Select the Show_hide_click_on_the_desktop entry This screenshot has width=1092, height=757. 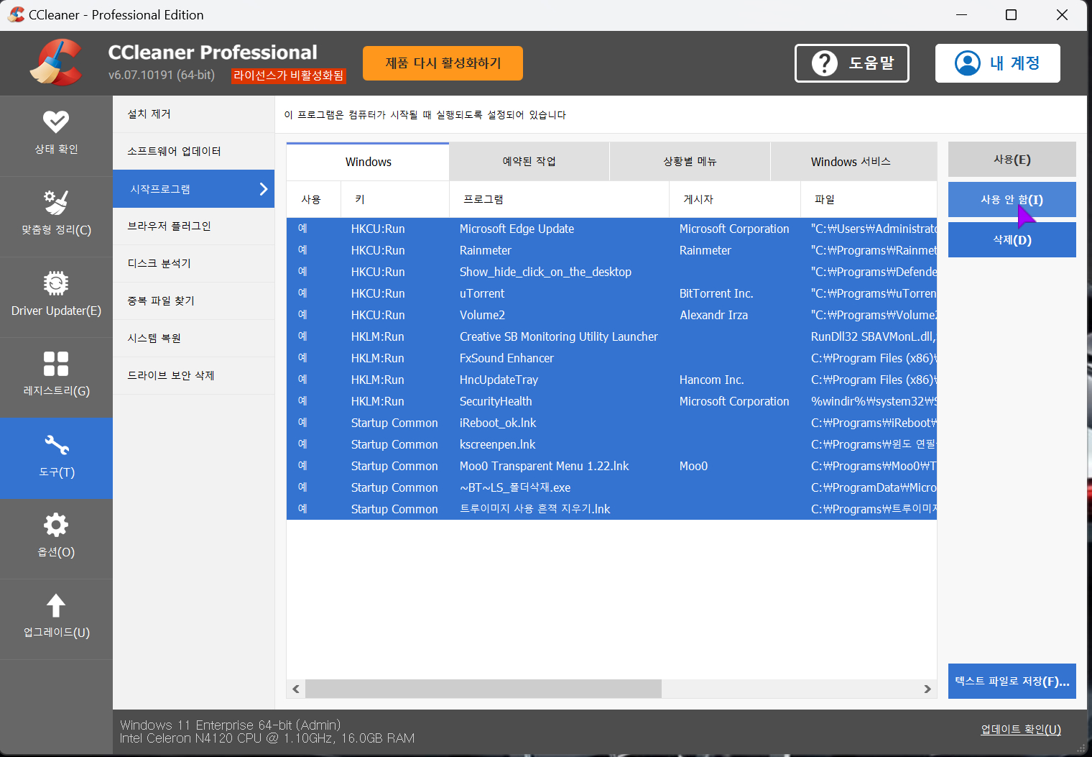coord(611,272)
